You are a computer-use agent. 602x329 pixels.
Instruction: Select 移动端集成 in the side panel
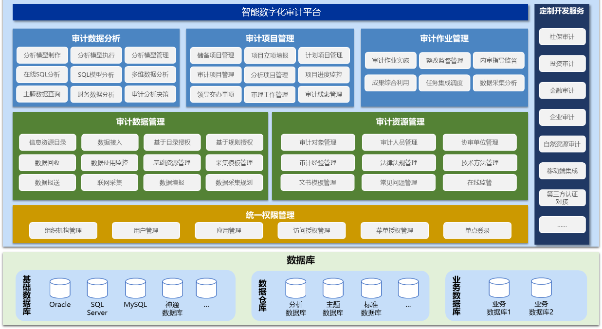562,171
